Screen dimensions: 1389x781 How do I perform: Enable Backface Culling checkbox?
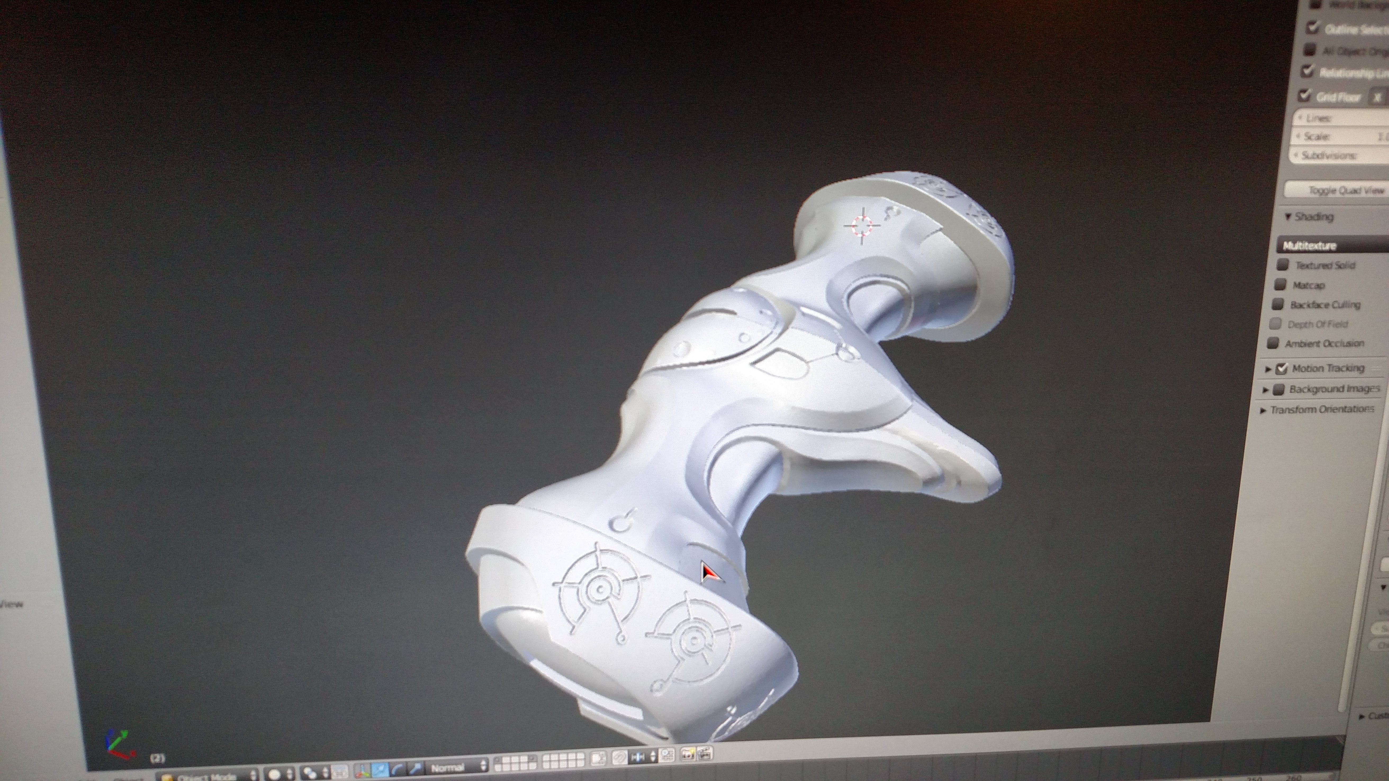pyautogui.click(x=1277, y=305)
